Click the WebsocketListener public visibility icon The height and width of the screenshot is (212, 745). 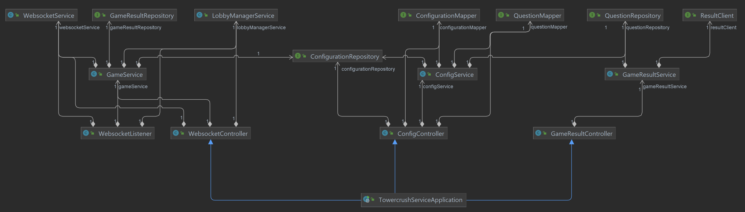93,134
